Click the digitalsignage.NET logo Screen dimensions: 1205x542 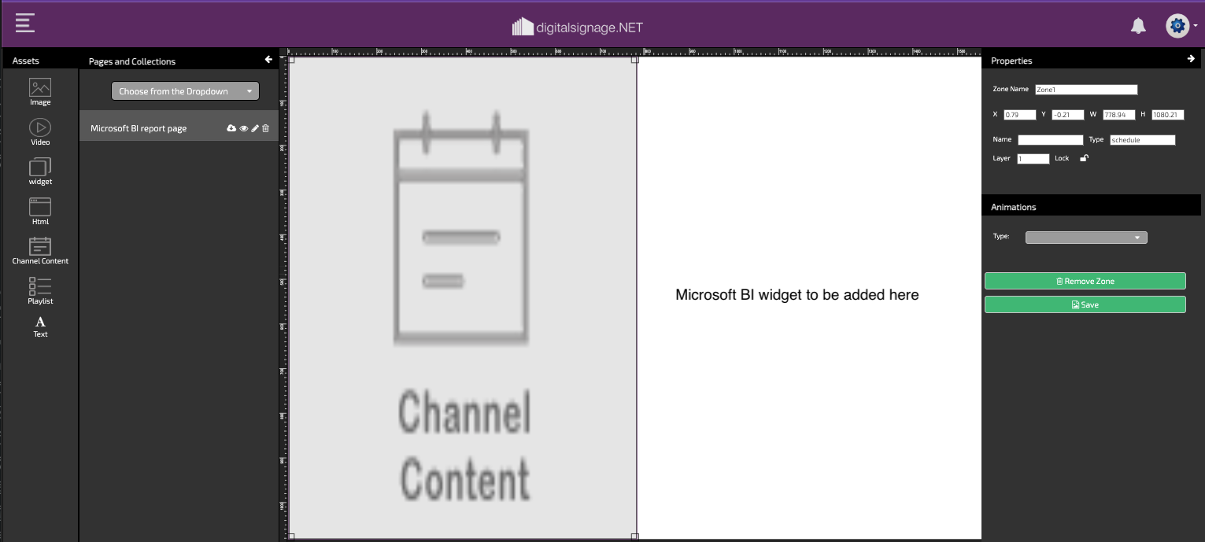(577, 27)
